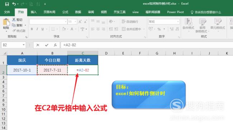Click the 告诉我你想要做什么 search box
The width and height of the screenshot is (233, 130).
pyautogui.click(x=206, y=12)
